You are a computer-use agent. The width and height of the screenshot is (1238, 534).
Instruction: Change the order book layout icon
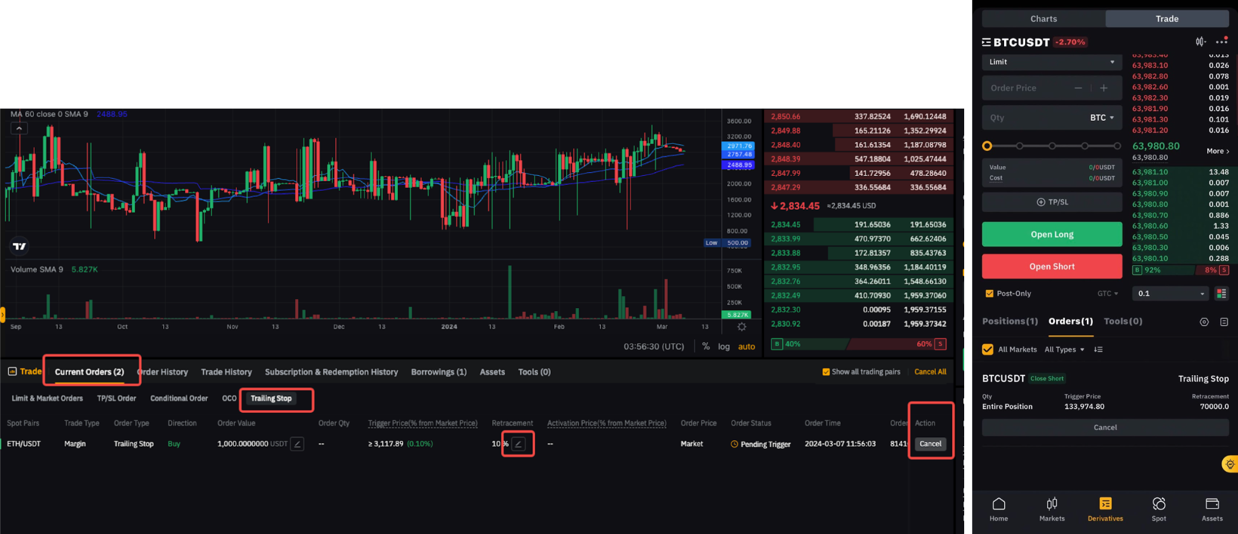point(1221,294)
